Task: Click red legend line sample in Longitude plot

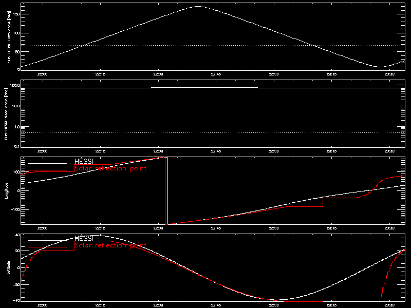Action: point(48,170)
